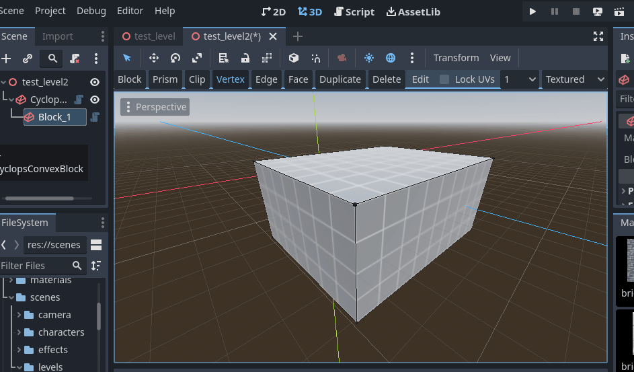Activate the Scale Mode tool

(197, 58)
